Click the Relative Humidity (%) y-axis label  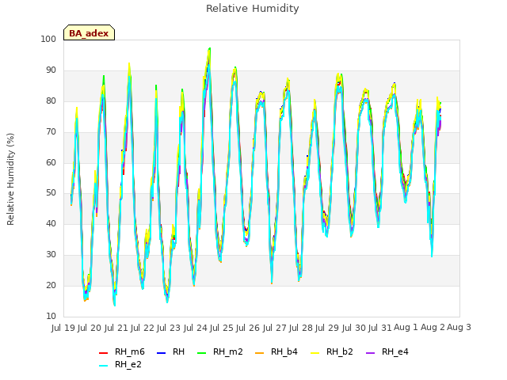pos(10,179)
